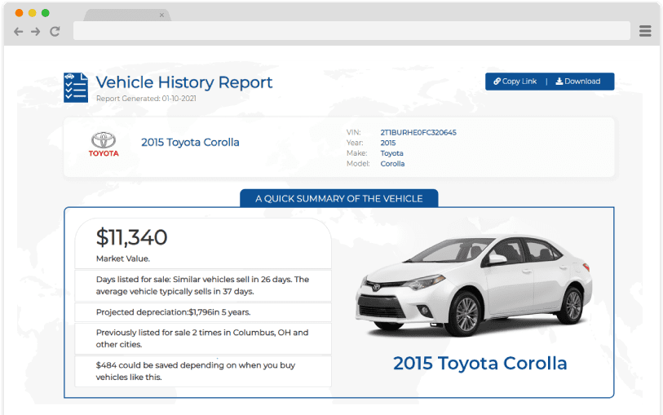
Task: Click the $484 could be saved row
Action: tap(203, 371)
